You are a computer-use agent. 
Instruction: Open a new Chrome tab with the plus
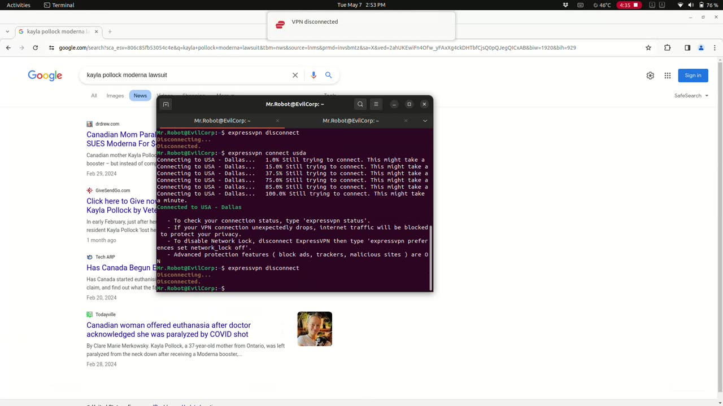110,32
